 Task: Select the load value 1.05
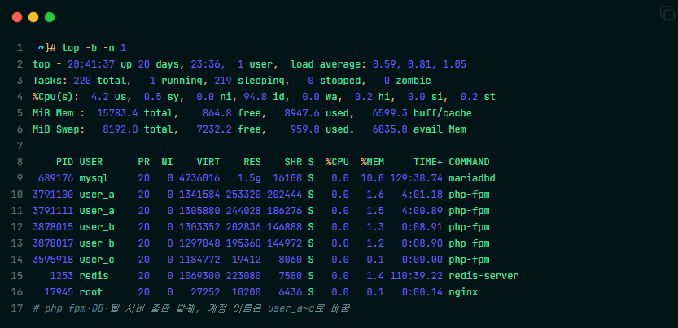coord(454,64)
